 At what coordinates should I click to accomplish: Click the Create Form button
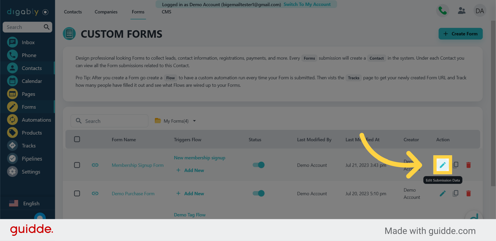pyautogui.click(x=461, y=34)
